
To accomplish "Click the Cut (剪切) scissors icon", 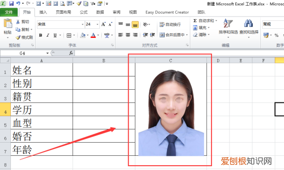I will click(x=18, y=22).
